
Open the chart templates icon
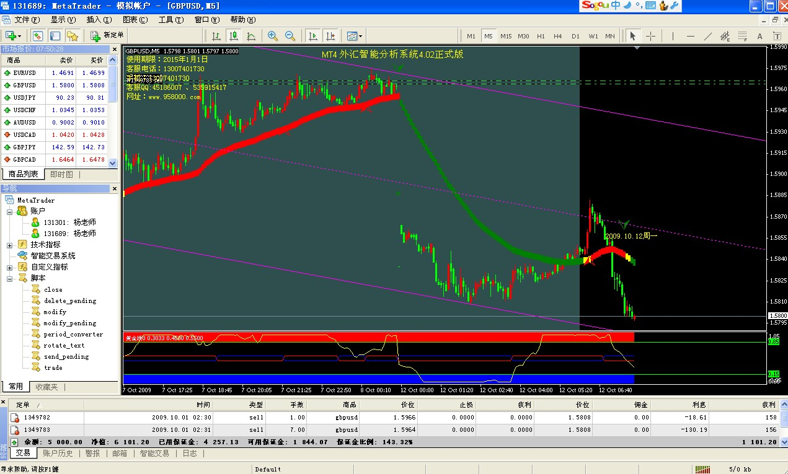pyautogui.click(x=352, y=36)
